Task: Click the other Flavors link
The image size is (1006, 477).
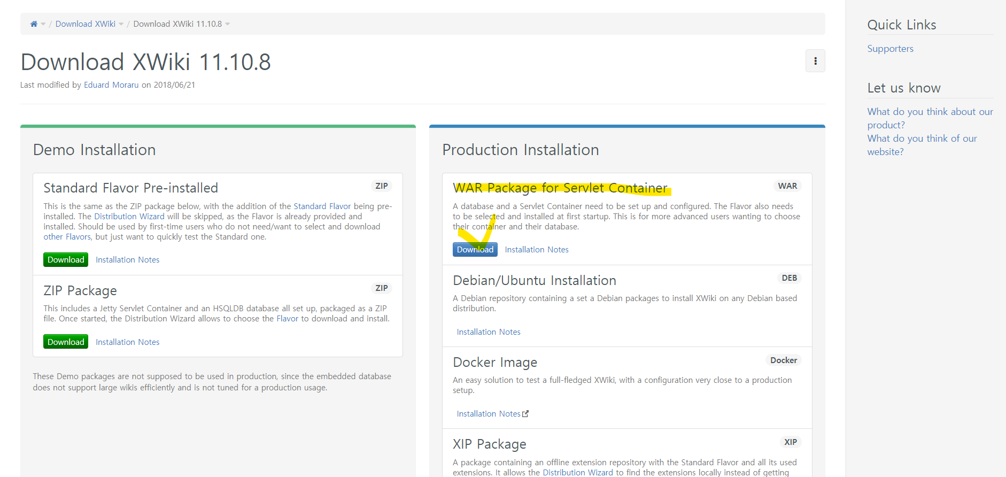Action: coord(67,237)
